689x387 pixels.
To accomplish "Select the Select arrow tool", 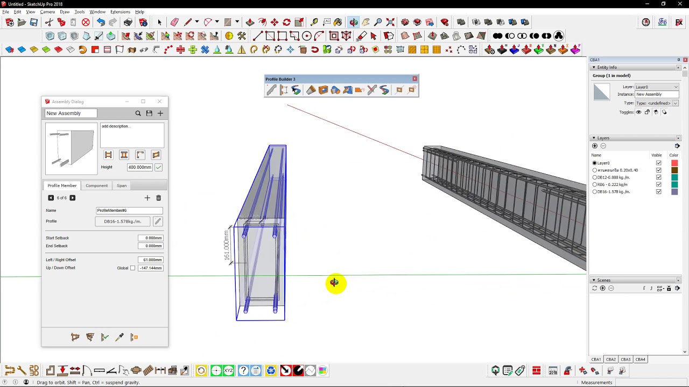I will click(159, 22).
